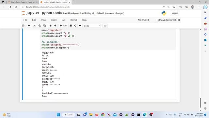Open the Edit menu
Screen dimensions: 209x118
coord(34,20)
